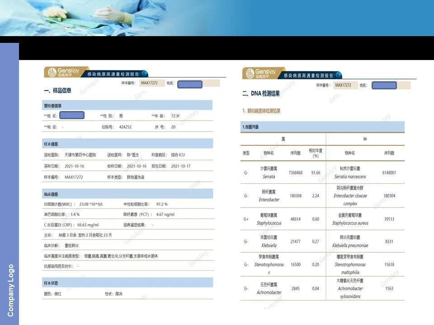Click the Klebsiella genus cell
This screenshot has width=434, height=325.
(x=269, y=241)
